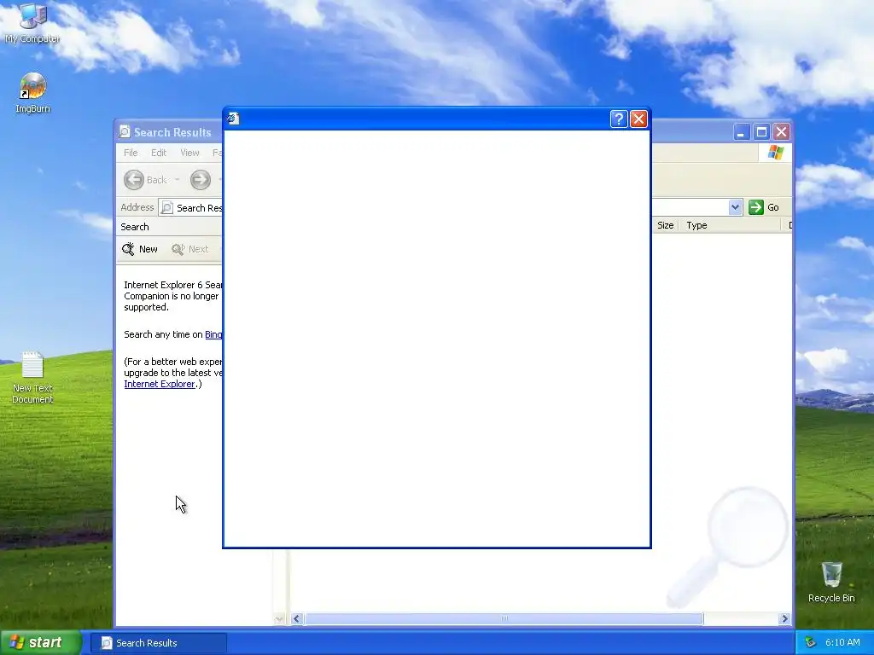Click the horizontal scrollbar left arrow
The width and height of the screenshot is (874, 655).
[x=296, y=619]
